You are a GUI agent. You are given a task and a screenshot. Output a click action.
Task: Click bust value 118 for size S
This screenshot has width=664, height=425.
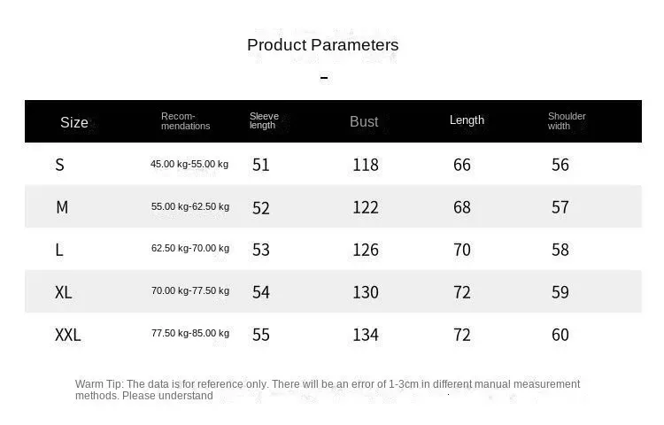(x=366, y=165)
